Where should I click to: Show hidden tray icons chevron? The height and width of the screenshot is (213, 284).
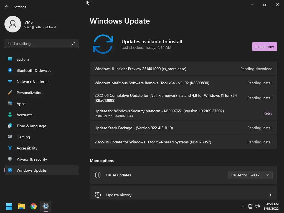click(x=243, y=206)
